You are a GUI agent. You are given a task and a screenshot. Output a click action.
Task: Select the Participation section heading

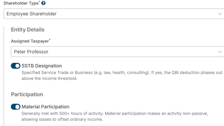pos(27,94)
